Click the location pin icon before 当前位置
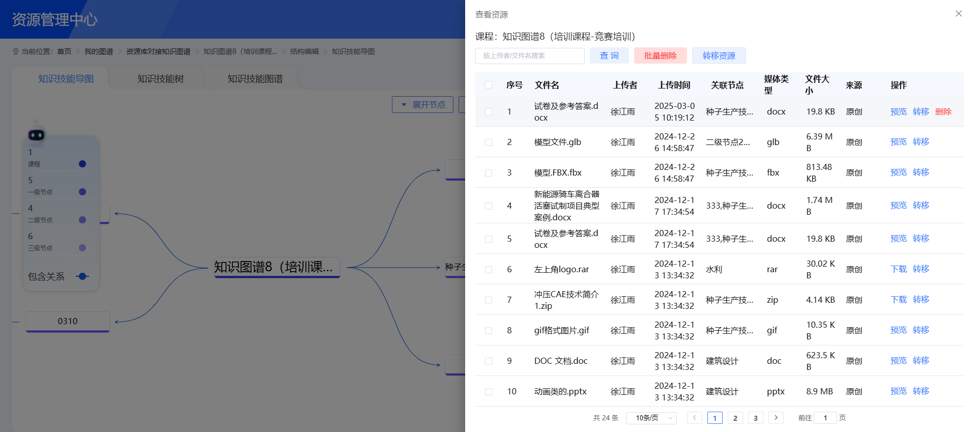 pyautogui.click(x=16, y=51)
